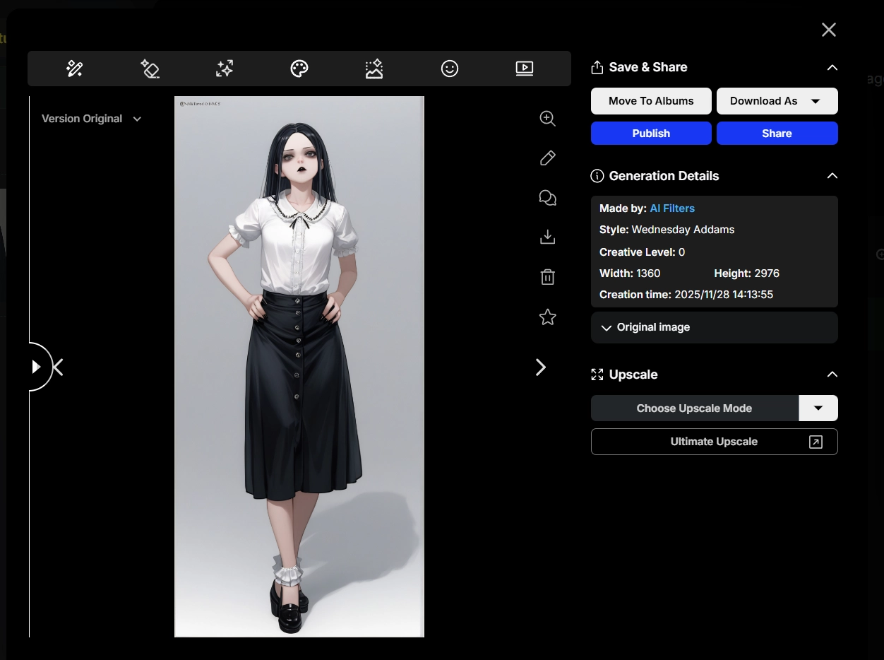Collapse the Generation Details section
884x660 pixels.
[832, 175]
